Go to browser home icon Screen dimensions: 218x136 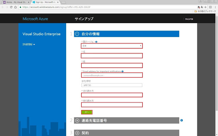point(15,7)
